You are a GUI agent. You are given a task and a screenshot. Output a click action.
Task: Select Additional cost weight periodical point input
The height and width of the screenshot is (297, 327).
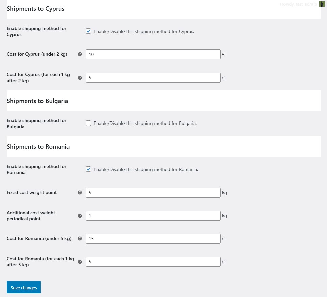pos(153,216)
